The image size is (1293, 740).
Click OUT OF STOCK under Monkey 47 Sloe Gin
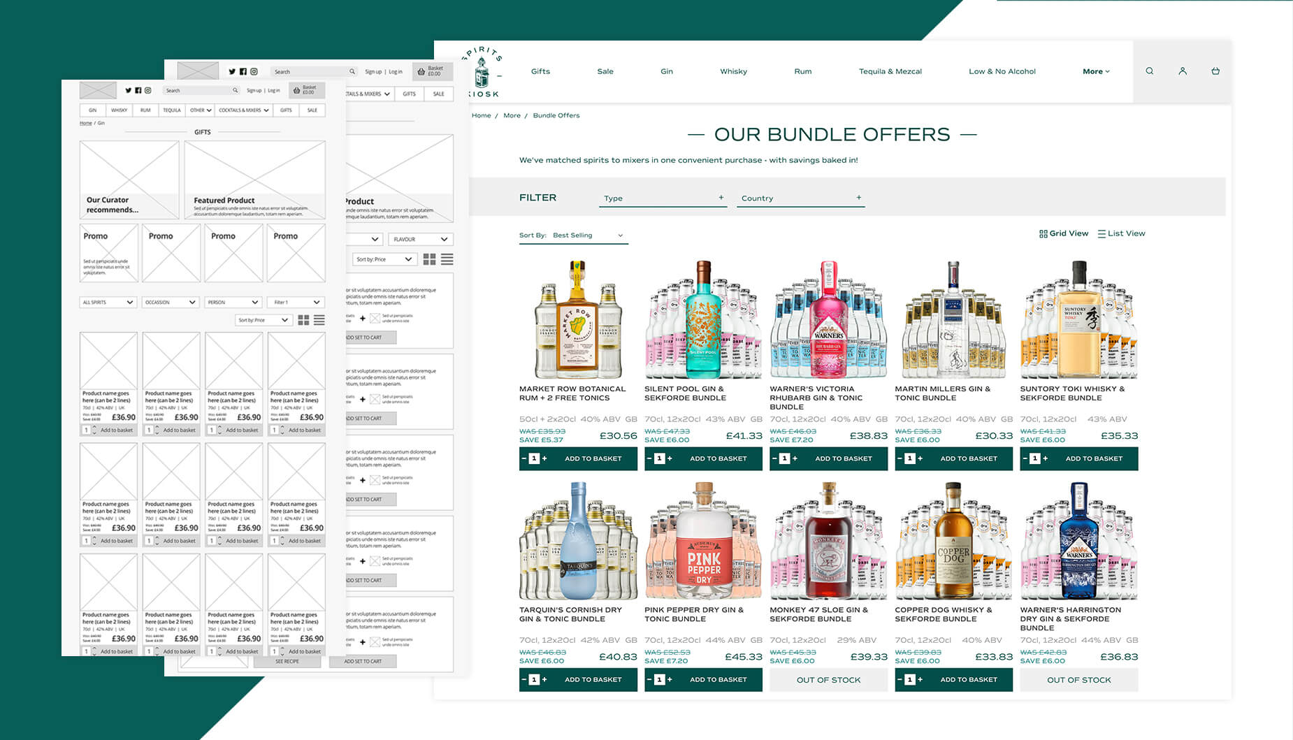[828, 680]
